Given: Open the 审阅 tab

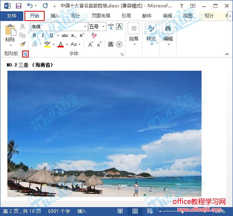Looking at the screenshot, I should (x=167, y=16).
